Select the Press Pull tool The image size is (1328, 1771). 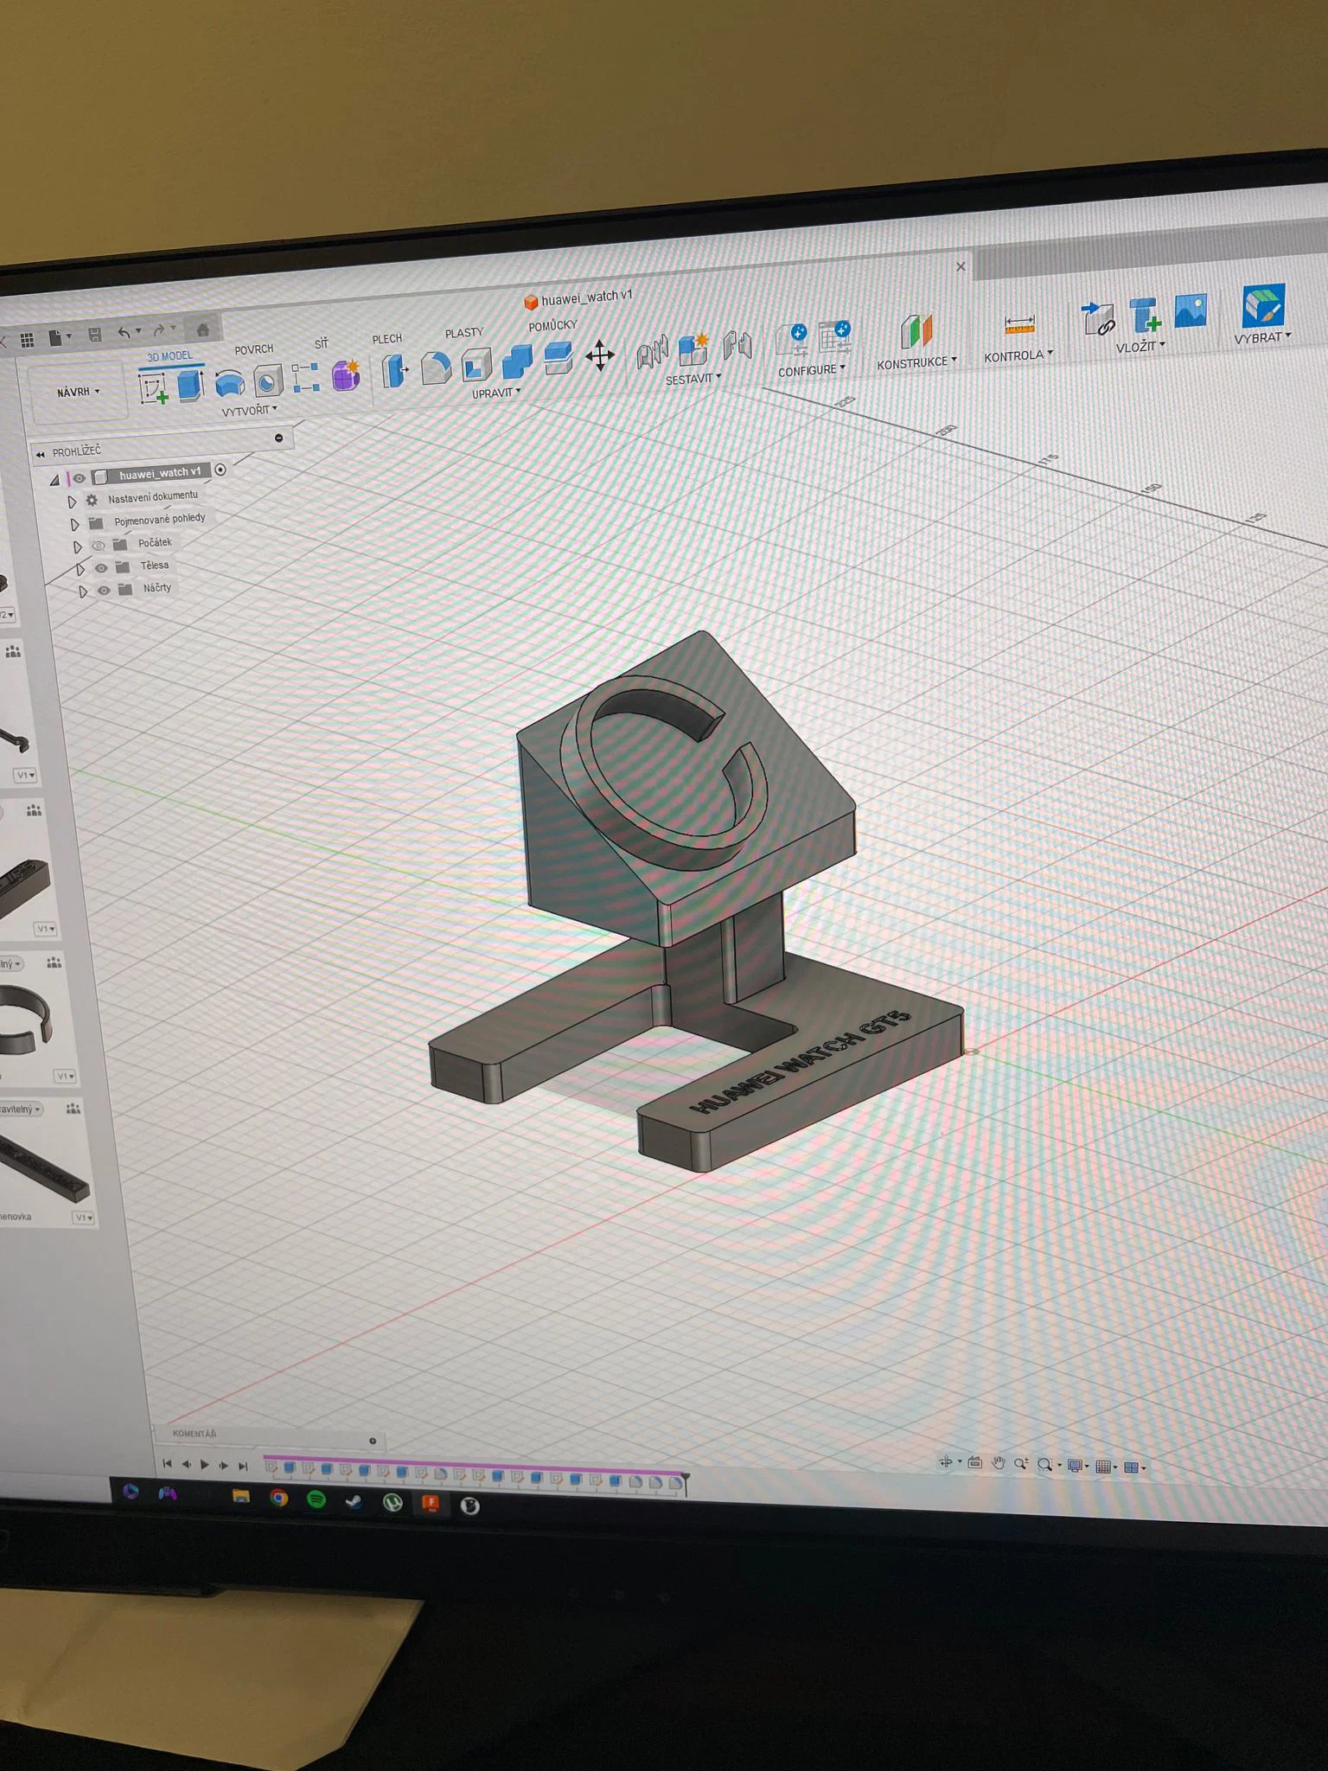395,371
